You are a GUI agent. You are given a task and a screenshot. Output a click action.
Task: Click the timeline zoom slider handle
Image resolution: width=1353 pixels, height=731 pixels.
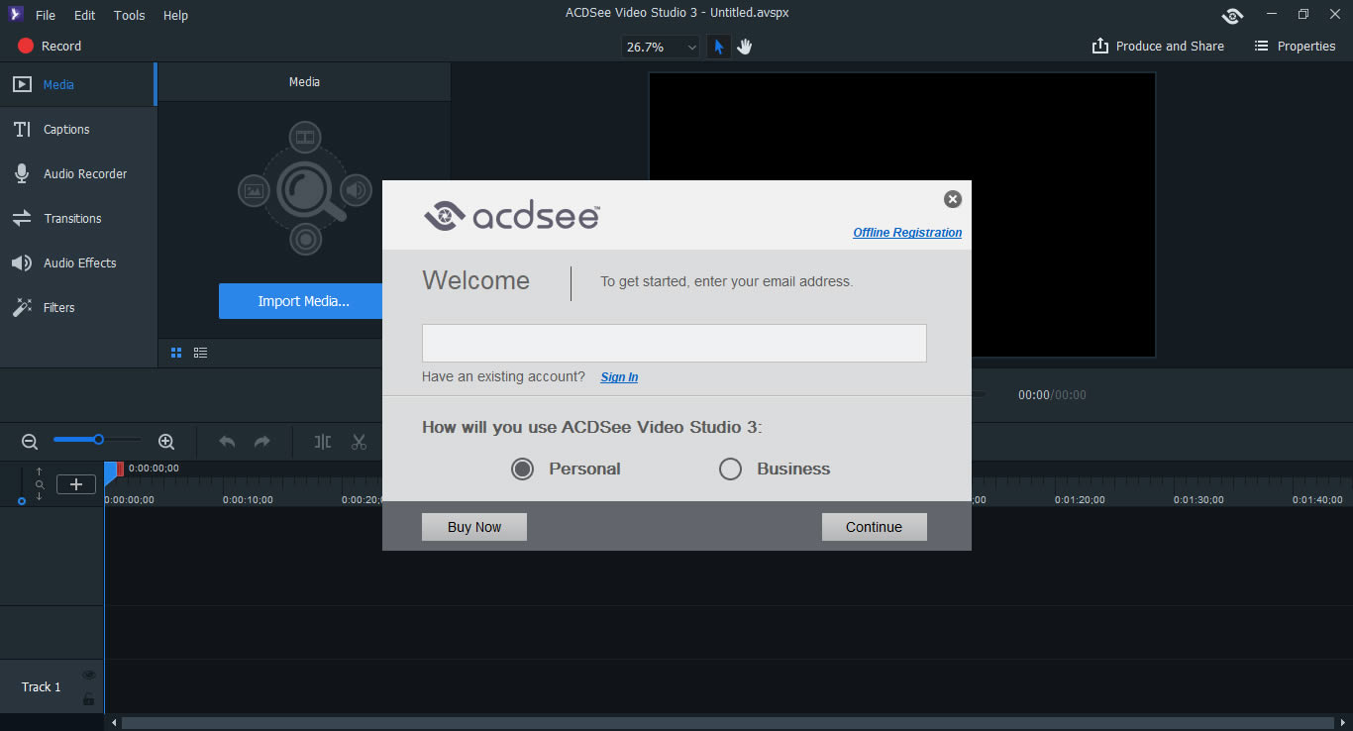[99, 439]
